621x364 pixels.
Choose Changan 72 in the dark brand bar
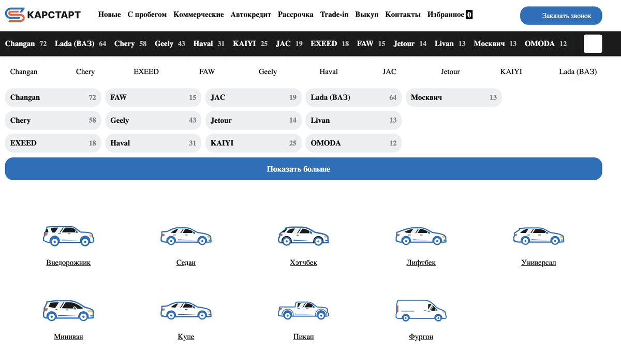(26, 43)
